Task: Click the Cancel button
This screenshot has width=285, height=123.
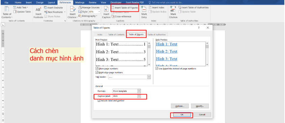Action: (202, 115)
